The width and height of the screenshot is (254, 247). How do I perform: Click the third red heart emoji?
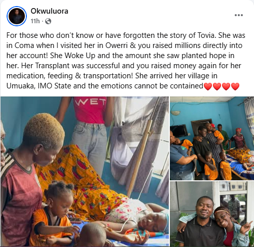click(226, 86)
